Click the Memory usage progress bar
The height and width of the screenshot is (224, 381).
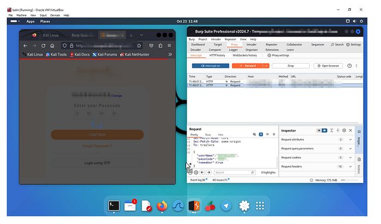coord(349,181)
